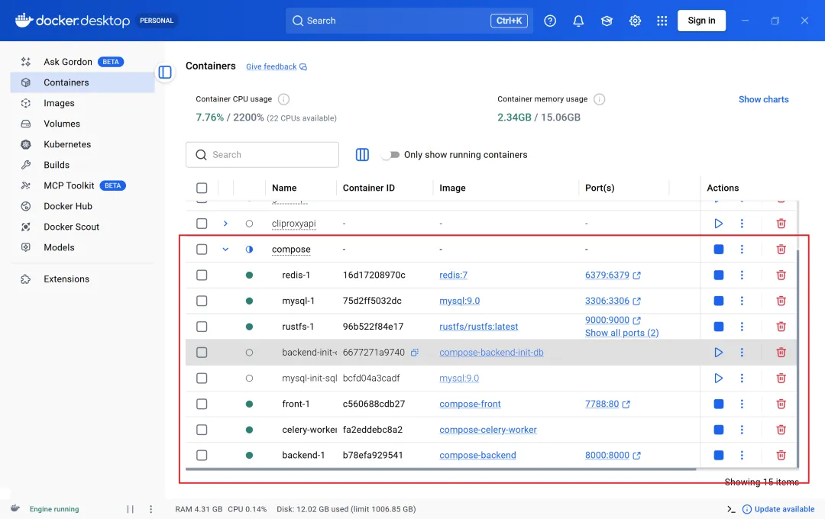Open more actions menu for celery-worker
825x519 pixels.
tap(742, 430)
